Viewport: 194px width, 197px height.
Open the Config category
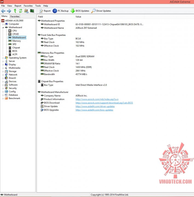[12, 92]
